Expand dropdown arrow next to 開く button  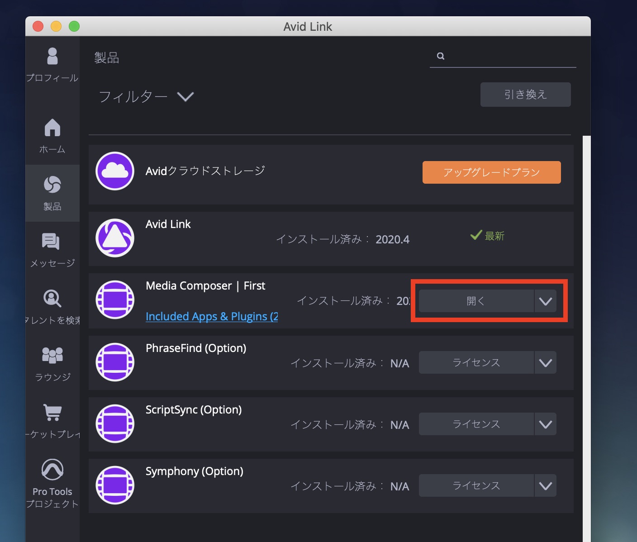tap(546, 301)
